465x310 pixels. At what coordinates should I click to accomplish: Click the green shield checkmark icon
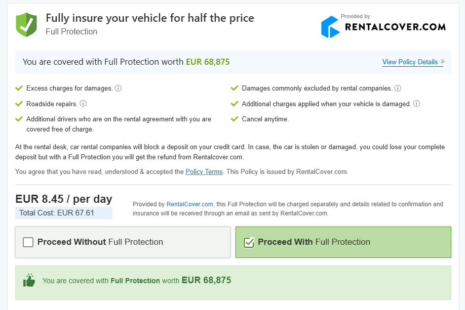(26, 25)
